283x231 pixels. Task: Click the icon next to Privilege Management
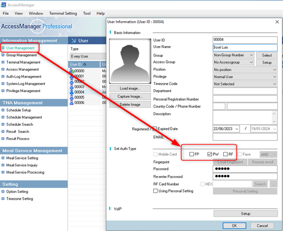(3, 91)
